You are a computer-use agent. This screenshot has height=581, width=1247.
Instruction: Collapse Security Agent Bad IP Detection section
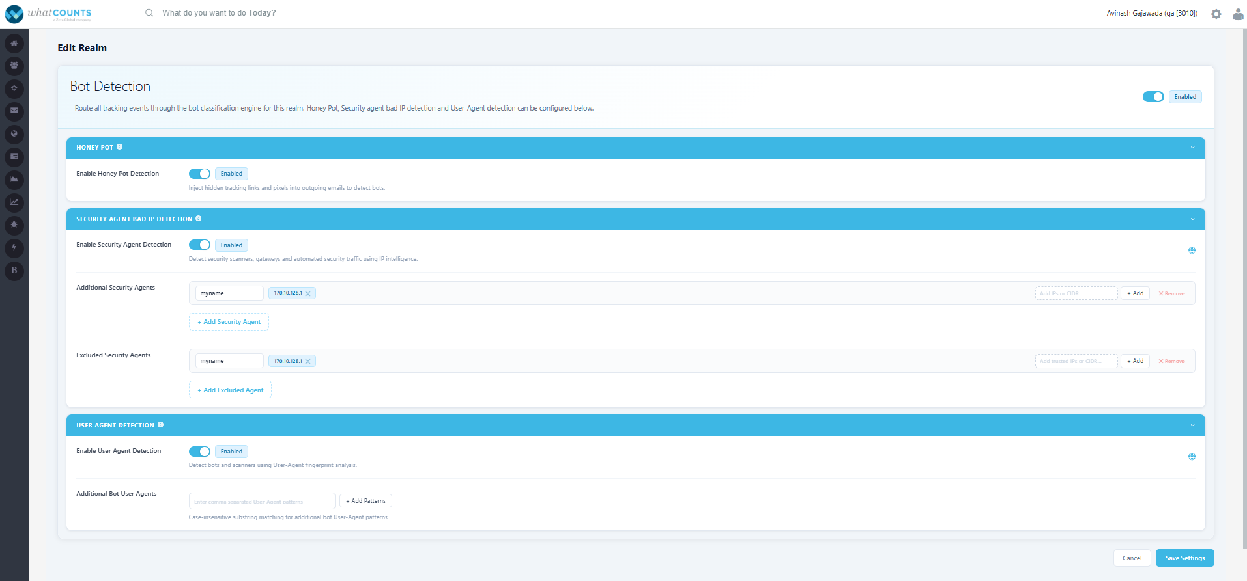(x=1192, y=219)
